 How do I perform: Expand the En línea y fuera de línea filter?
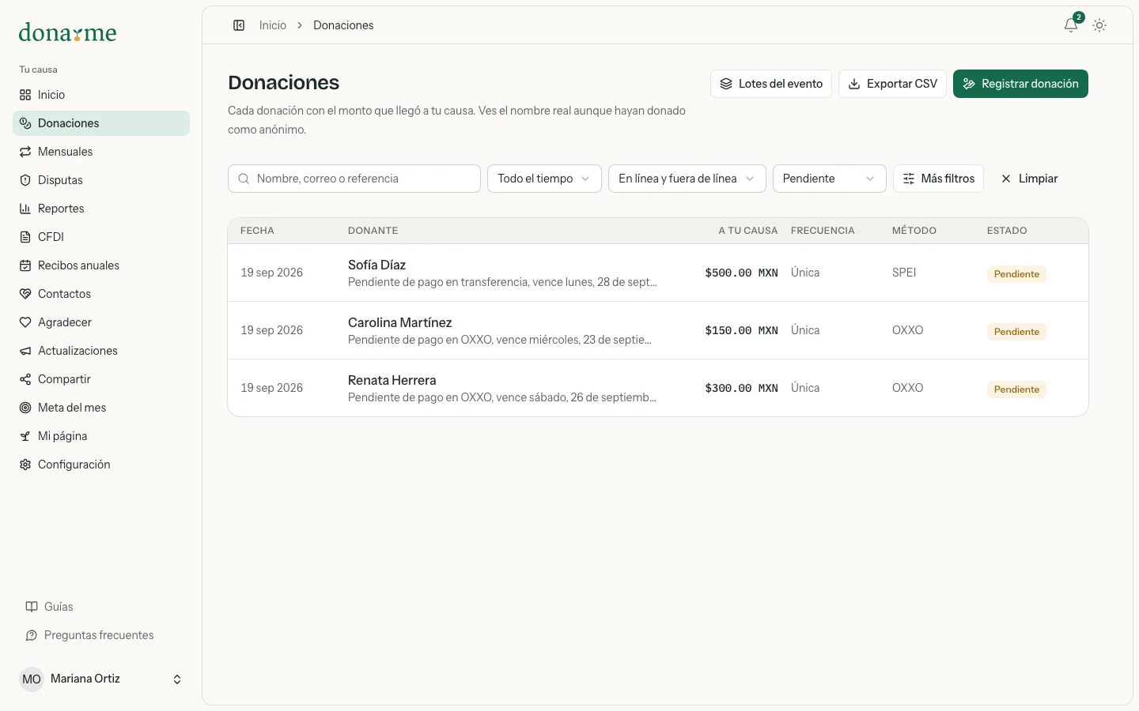(687, 179)
